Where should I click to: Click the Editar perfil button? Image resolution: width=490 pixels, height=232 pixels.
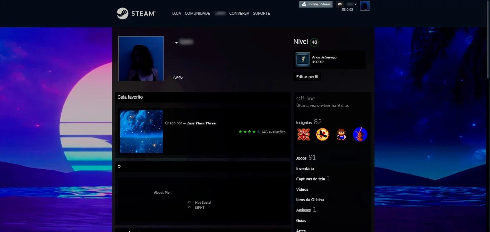click(x=307, y=77)
